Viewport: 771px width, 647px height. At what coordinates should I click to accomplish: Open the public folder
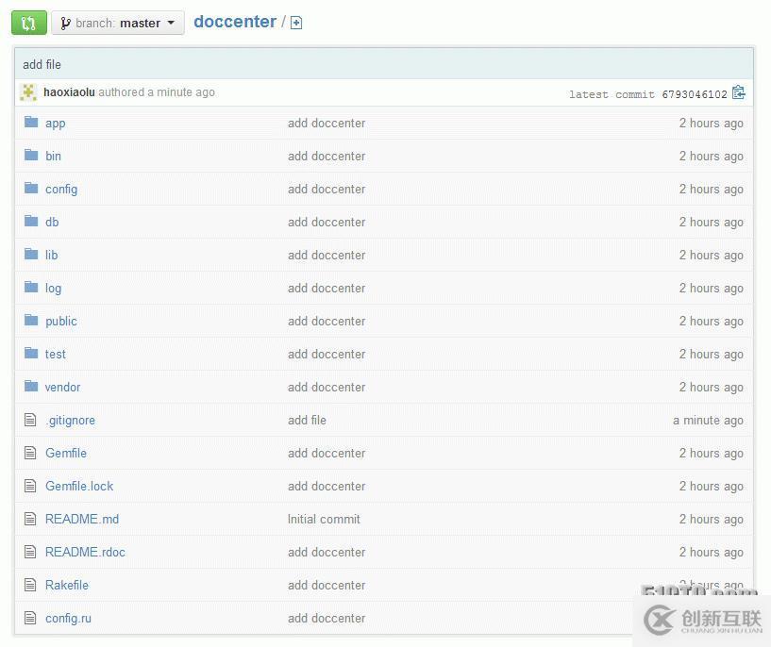pyautogui.click(x=61, y=322)
